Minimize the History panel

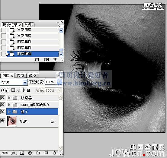pos(58,22)
